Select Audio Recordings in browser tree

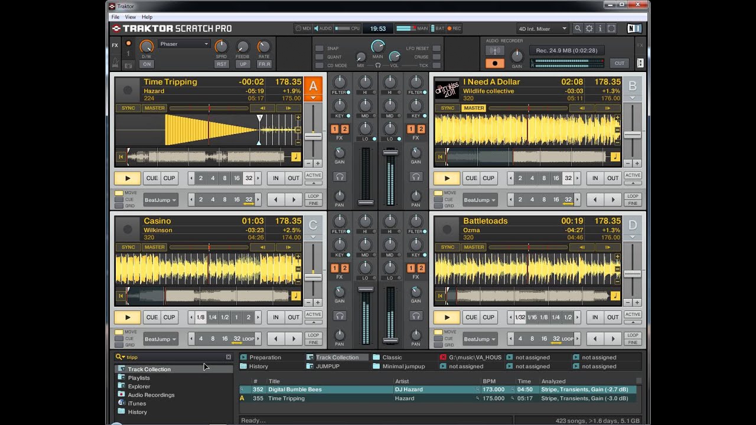pos(151,395)
